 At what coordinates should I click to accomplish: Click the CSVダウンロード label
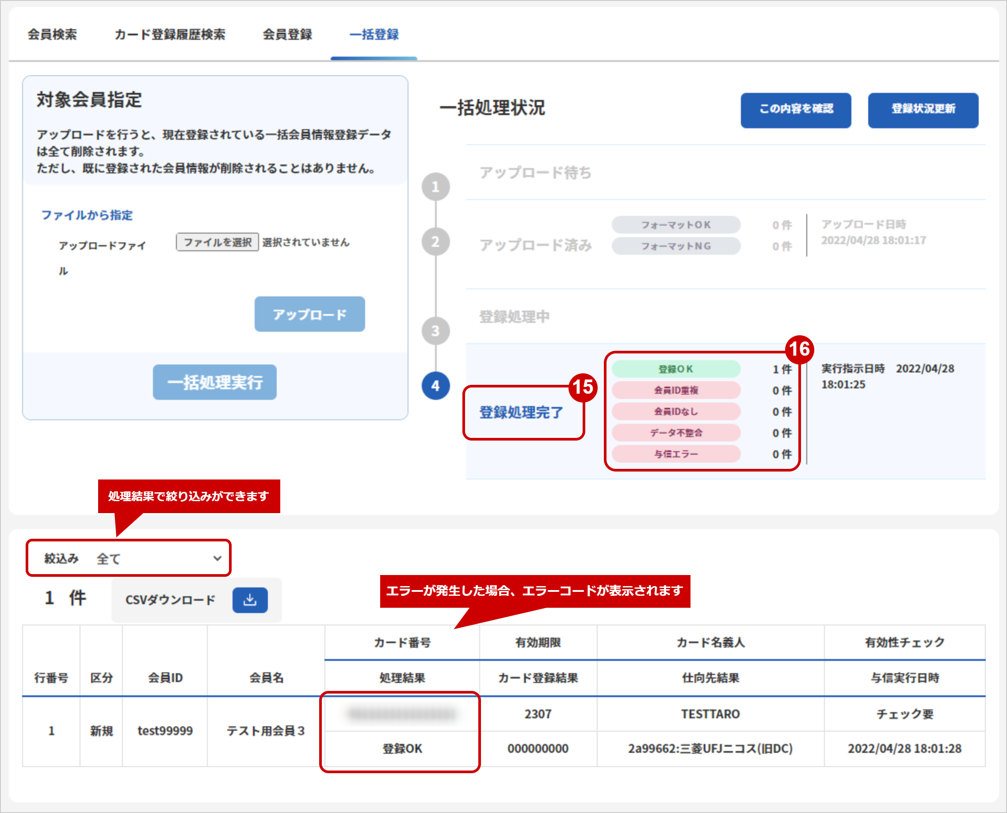tap(170, 600)
